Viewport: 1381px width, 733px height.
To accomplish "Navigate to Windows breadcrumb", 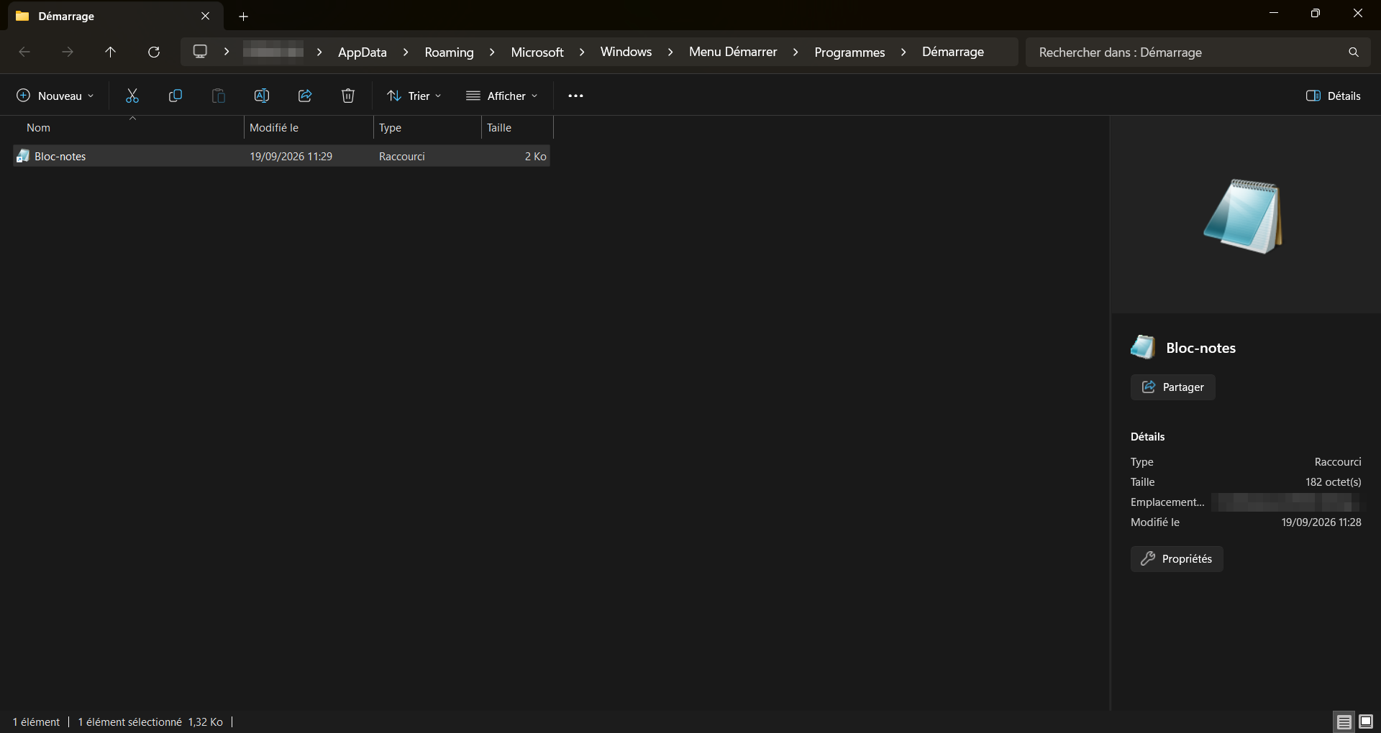I will 626,52.
